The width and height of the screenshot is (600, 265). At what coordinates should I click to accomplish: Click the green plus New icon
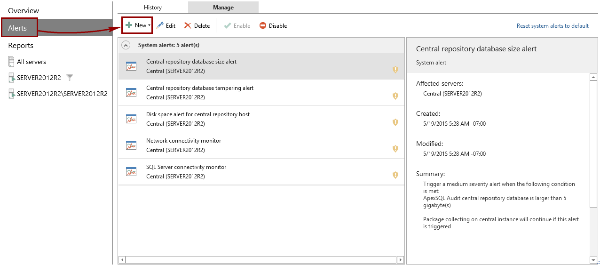[x=128, y=25]
